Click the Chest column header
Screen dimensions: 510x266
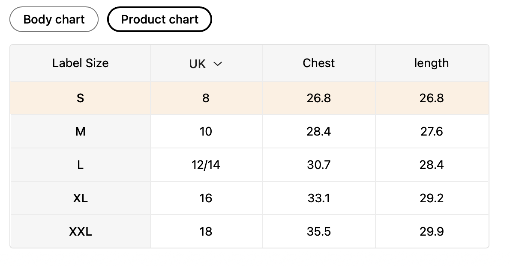(x=318, y=63)
